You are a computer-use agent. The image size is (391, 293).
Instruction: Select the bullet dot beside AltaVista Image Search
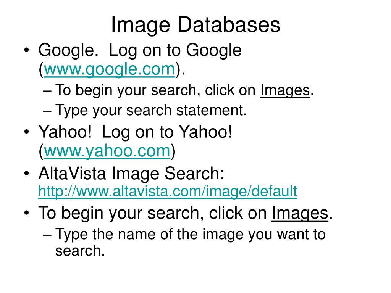click(27, 174)
